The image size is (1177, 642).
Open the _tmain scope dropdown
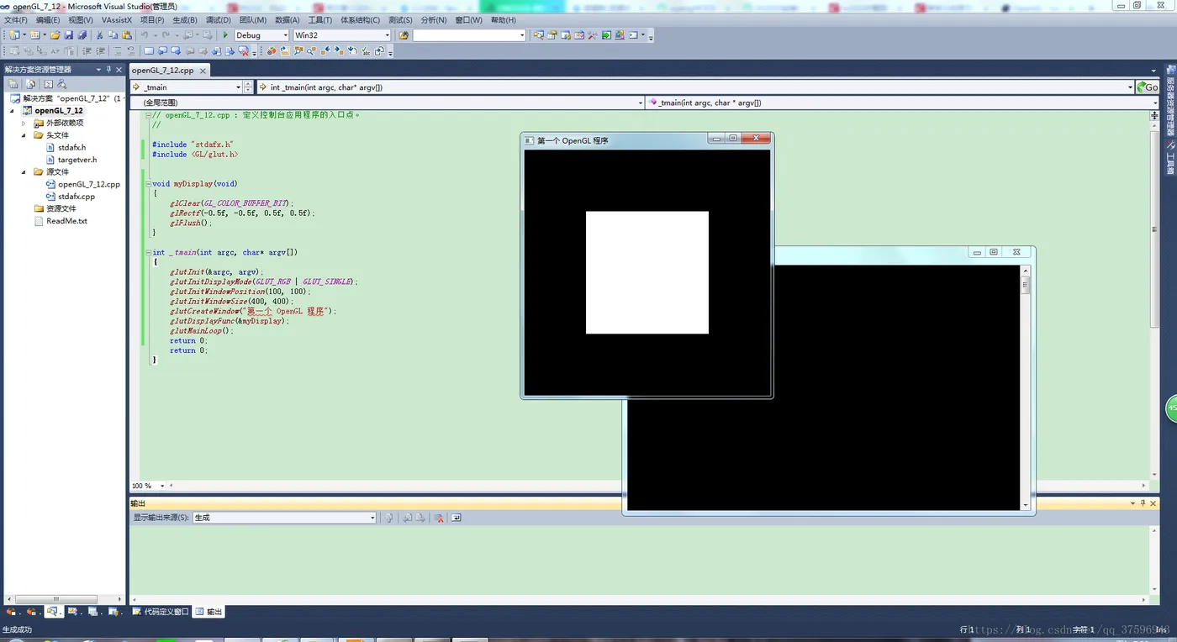coord(238,87)
